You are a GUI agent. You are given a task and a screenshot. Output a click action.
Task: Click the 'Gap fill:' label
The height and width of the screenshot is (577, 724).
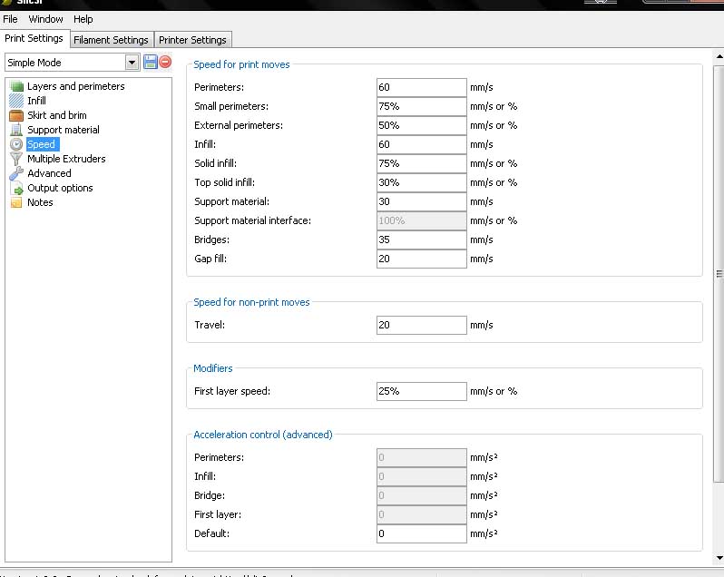[210, 259]
